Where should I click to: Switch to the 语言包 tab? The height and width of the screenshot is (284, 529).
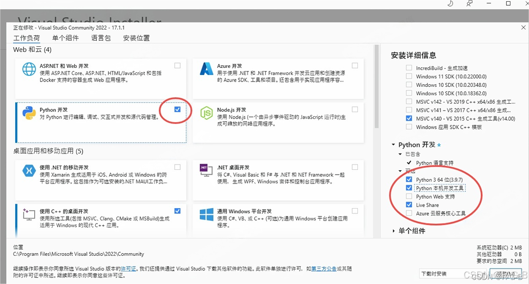(x=101, y=38)
